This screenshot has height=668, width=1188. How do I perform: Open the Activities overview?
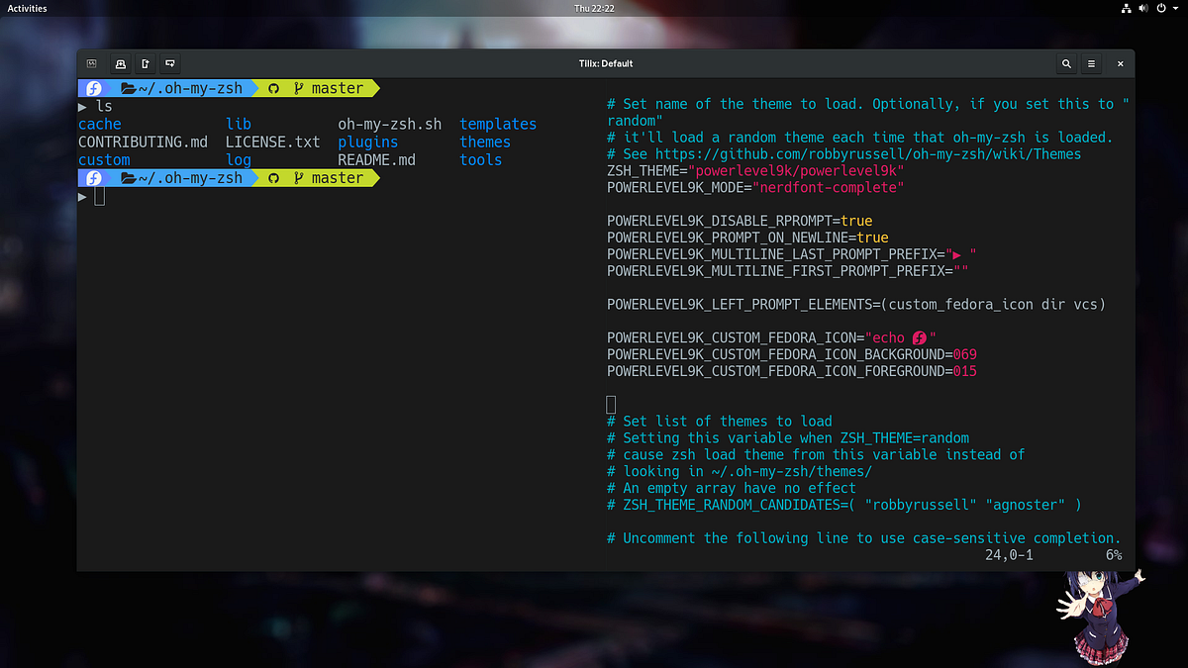(x=26, y=8)
